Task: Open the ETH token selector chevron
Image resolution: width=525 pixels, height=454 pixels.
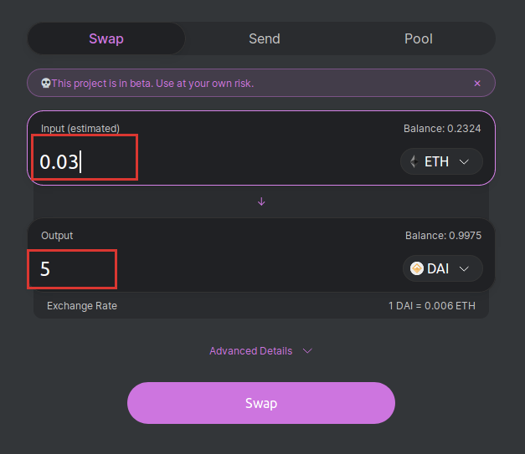Action: 465,161
